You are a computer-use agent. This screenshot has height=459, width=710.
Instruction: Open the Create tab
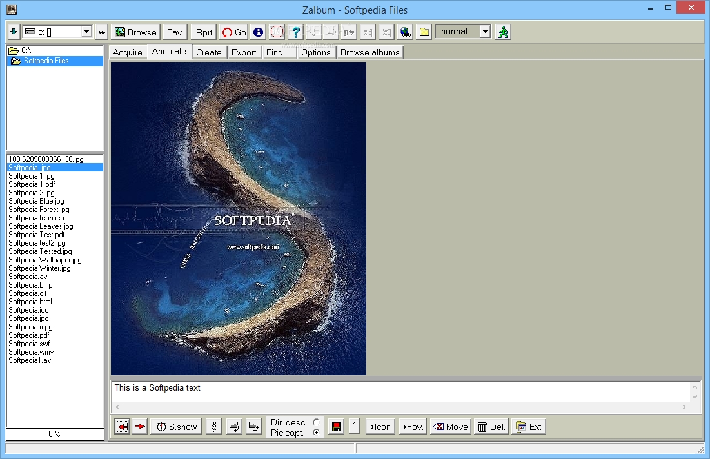[209, 52]
